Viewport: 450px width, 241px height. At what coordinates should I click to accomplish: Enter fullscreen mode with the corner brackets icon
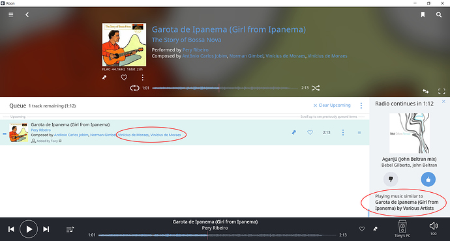442,91
